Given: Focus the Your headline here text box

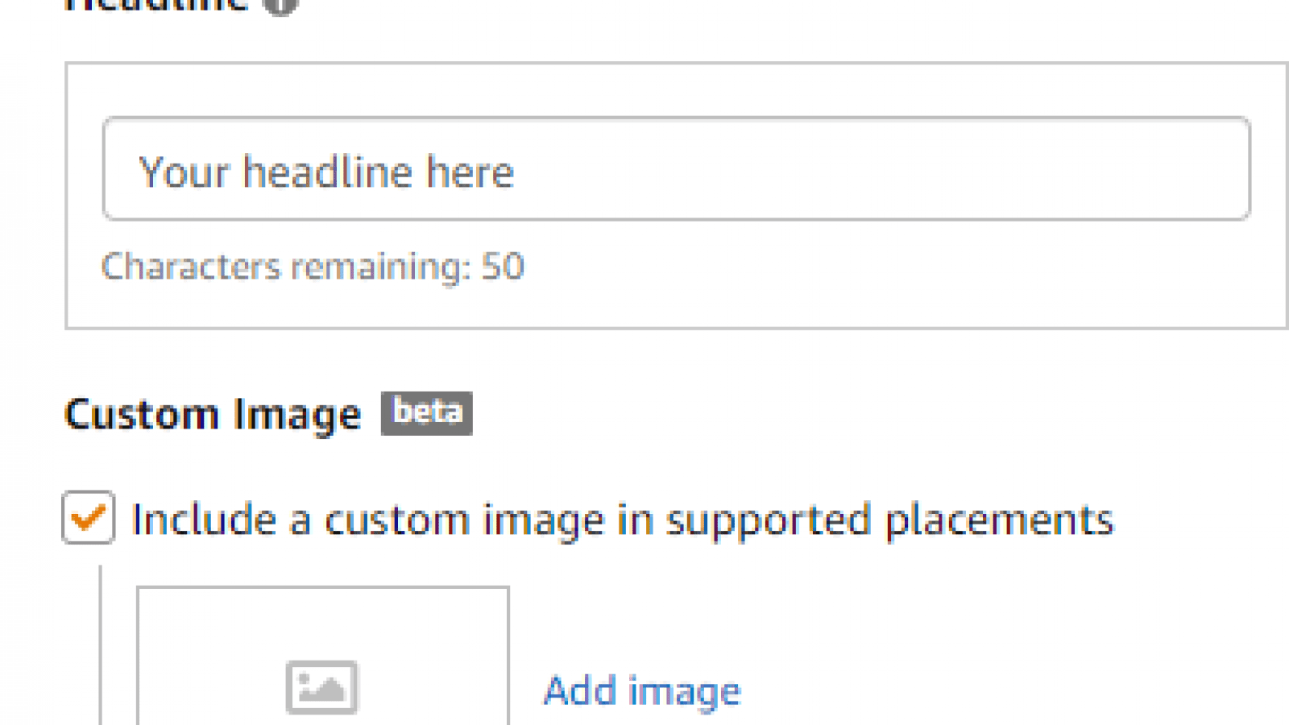Looking at the screenshot, I should pyautogui.click(x=677, y=169).
